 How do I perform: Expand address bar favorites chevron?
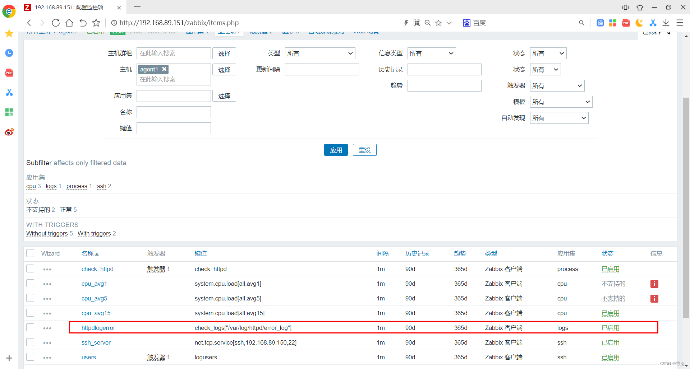coord(449,23)
